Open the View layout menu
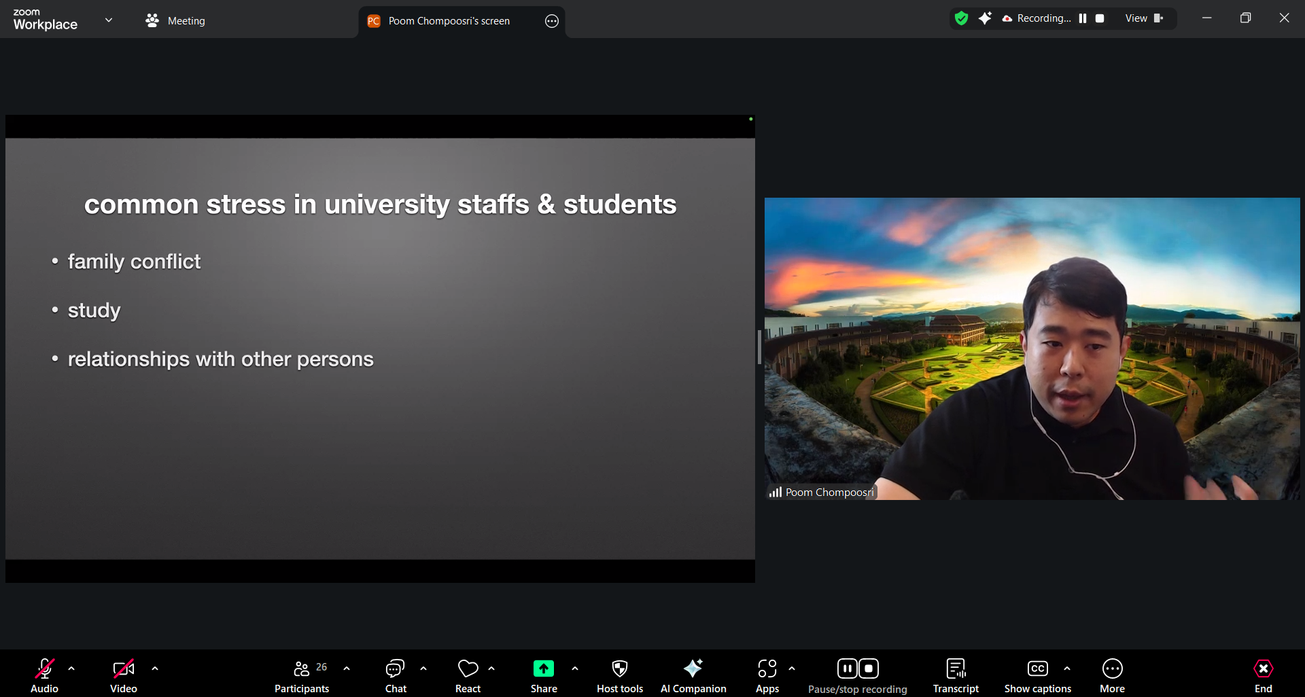 [x=1144, y=18]
